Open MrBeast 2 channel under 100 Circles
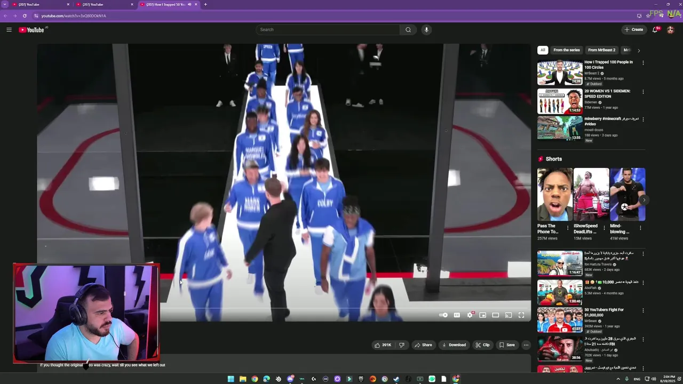Image resolution: width=683 pixels, height=384 pixels. click(592, 73)
